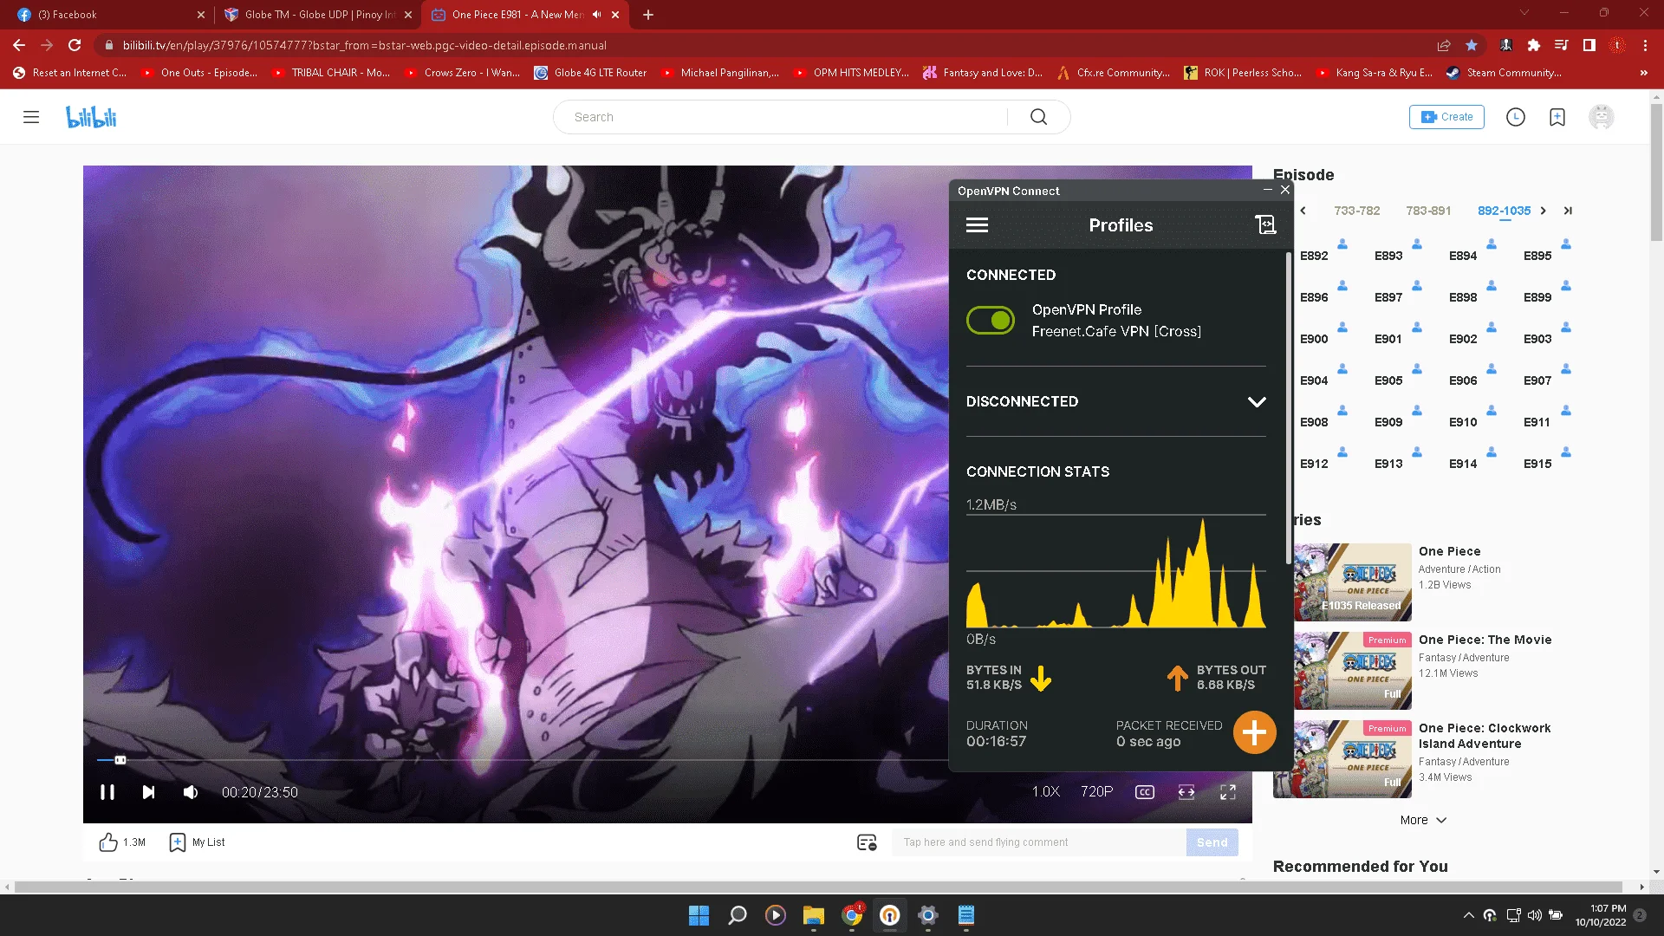This screenshot has width=1664, height=936.
Task: Open Windows Start menu
Action: [699, 915]
